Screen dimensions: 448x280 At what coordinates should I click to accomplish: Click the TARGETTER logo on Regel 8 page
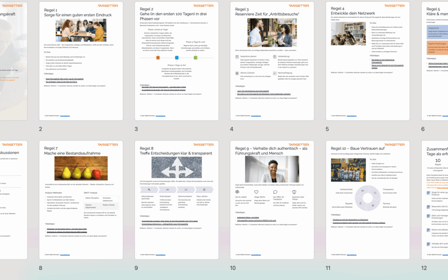click(x=203, y=145)
